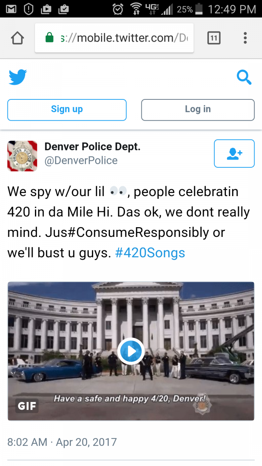Viewport: 262px width, 466px height.
Task: Play the GIF with the play button
Action: (x=131, y=351)
